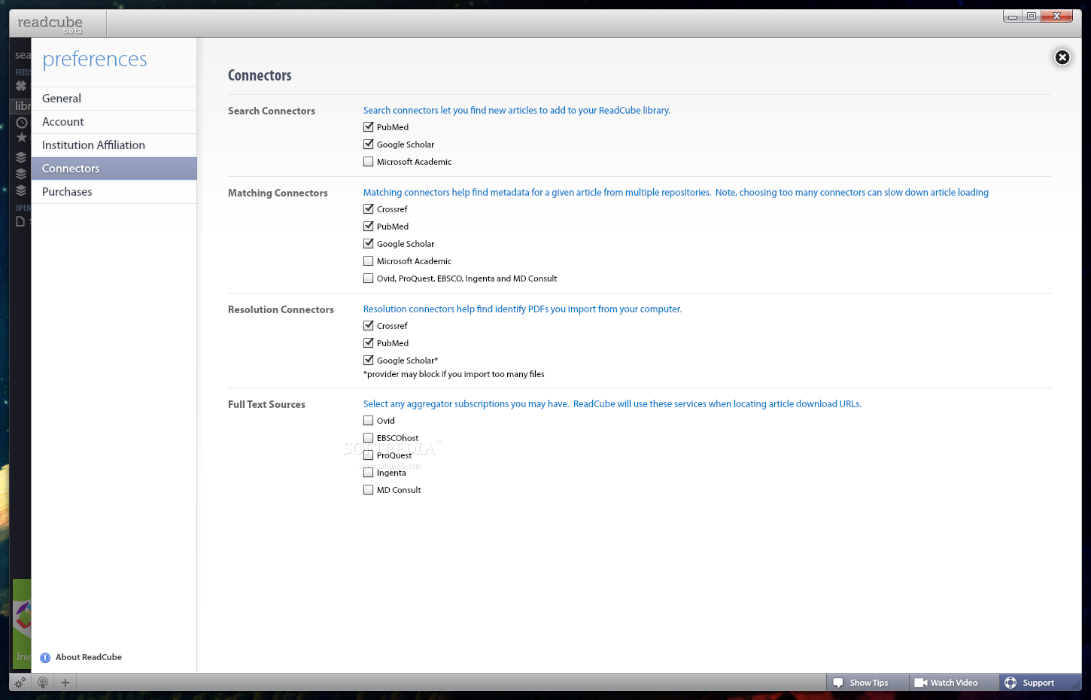Click the 'Resolution connectors help find identify PDFs' text

[522, 309]
